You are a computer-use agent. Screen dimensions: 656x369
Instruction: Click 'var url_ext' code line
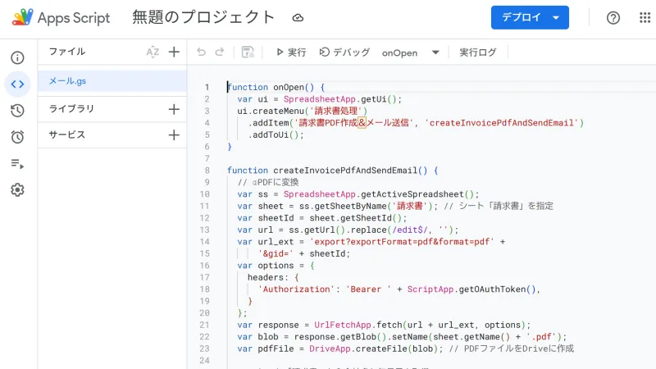(371, 241)
